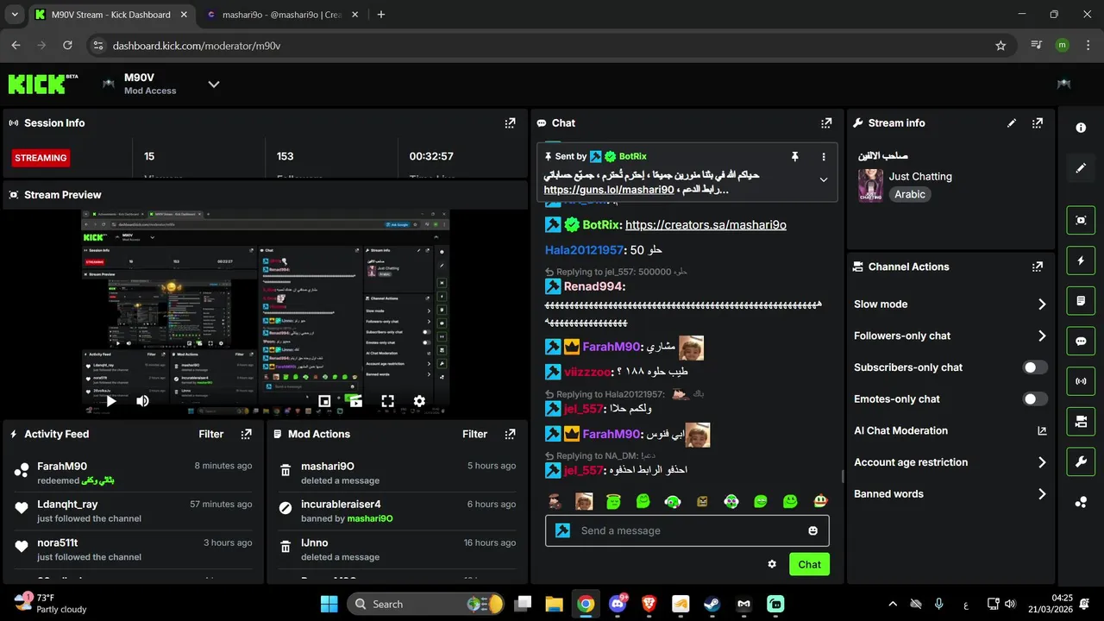This screenshot has width=1104, height=621.
Task: Pop out the Activity Feed panel
Action: tap(246, 435)
